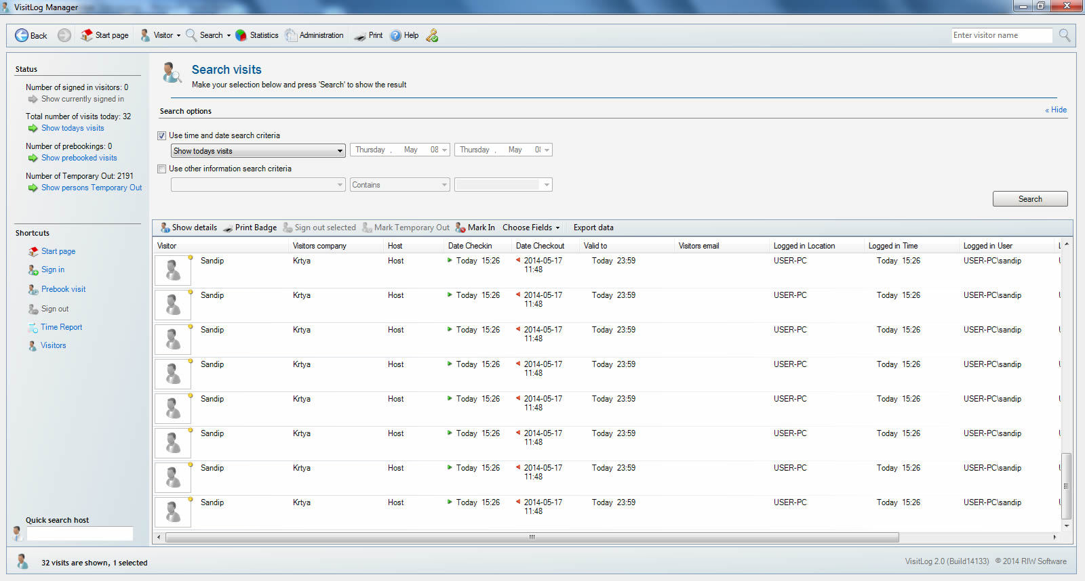The image size is (1085, 581).
Task: Click the Print Badge toolbar icon
Action: [229, 228]
